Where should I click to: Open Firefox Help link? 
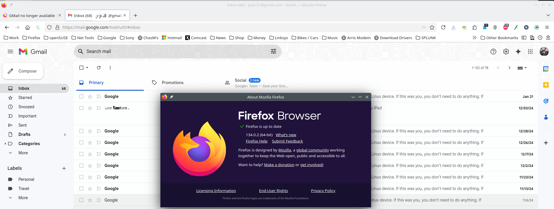(257, 141)
